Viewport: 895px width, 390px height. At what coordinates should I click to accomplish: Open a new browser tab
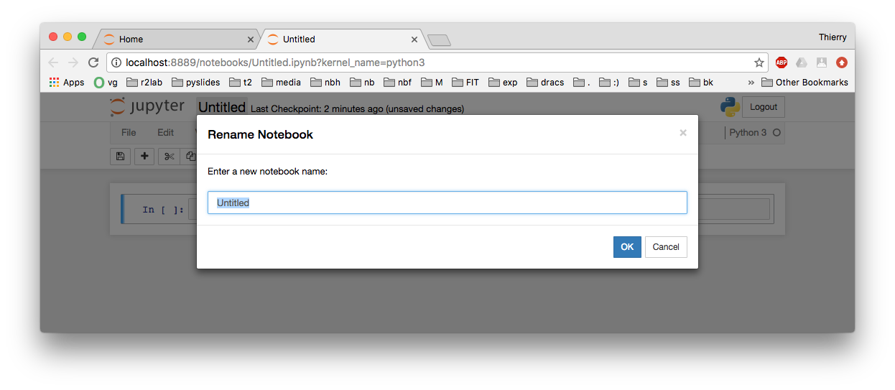pyautogui.click(x=439, y=40)
